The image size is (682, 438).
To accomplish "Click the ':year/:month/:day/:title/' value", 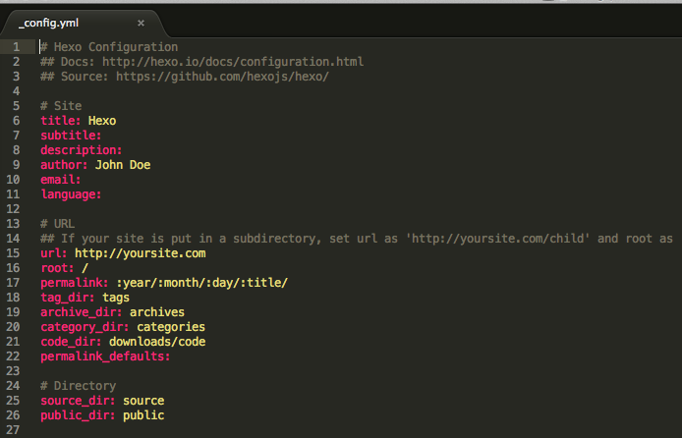I will pos(201,283).
